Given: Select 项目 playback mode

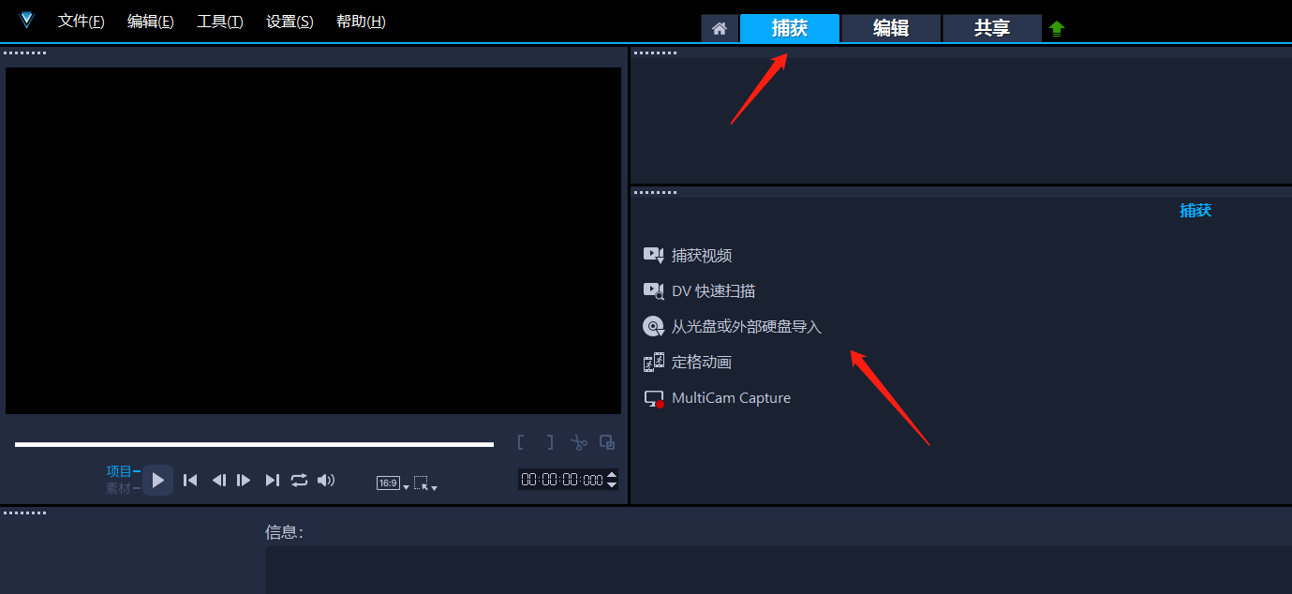Looking at the screenshot, I should click(x=123, y=471).
